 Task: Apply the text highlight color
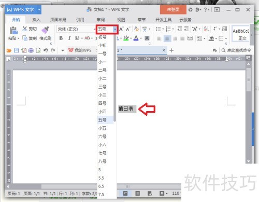tap(126, 38)
